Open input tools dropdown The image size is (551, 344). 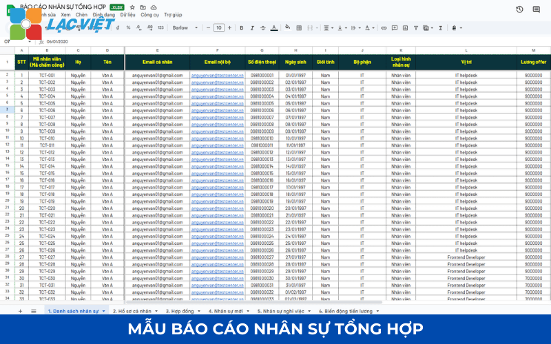457,28
